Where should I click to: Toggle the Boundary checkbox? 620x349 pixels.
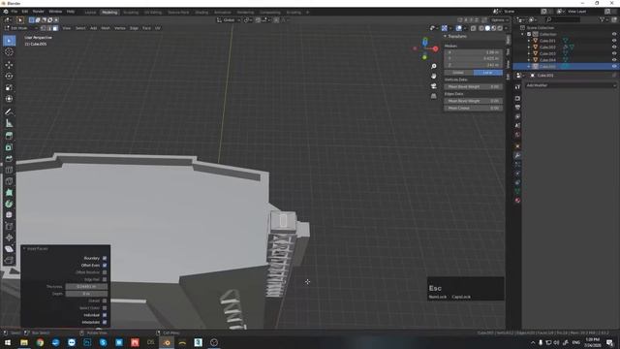(105, 258)
